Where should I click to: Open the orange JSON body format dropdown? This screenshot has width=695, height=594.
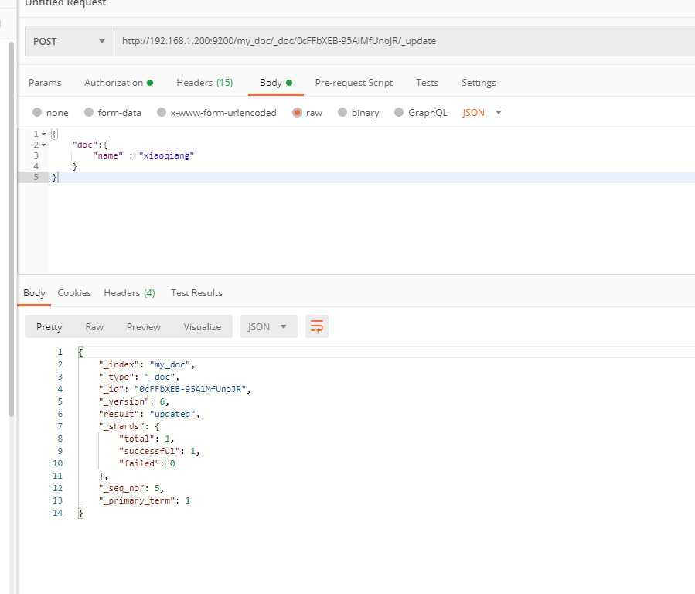[x=482, y=113]
